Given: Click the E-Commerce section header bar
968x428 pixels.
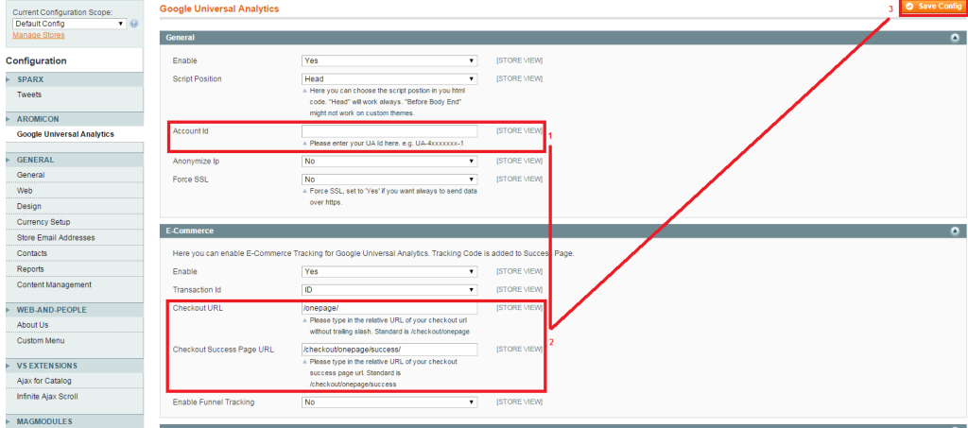Looking at the screenshot, I should 562,231.
